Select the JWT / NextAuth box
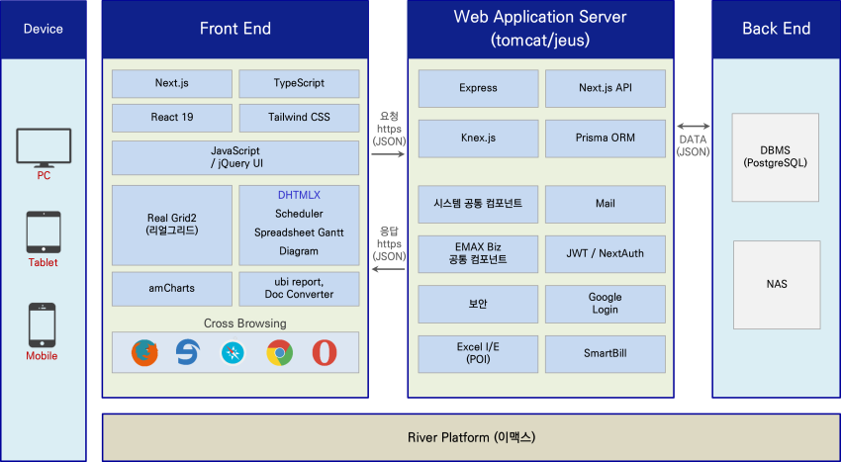Viewport: 841px width, 462px height. click(605, 254)
